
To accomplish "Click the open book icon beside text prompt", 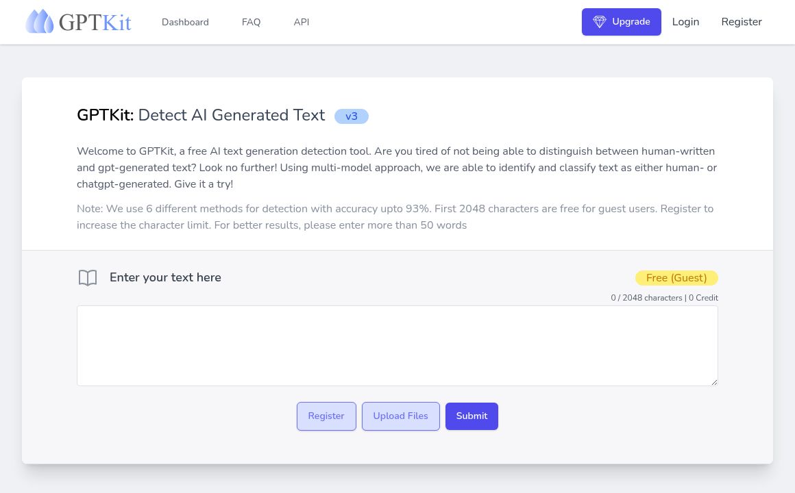I will pos(87,277).
